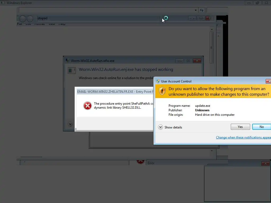This screenshot has width=271, height=203.
Task: Click the Explorer forward navigation button
Action: click(30, 19)
